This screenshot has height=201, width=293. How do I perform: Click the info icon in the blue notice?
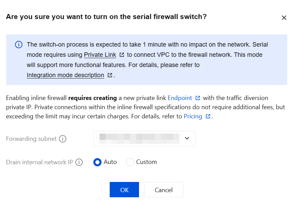pos(19,45)
